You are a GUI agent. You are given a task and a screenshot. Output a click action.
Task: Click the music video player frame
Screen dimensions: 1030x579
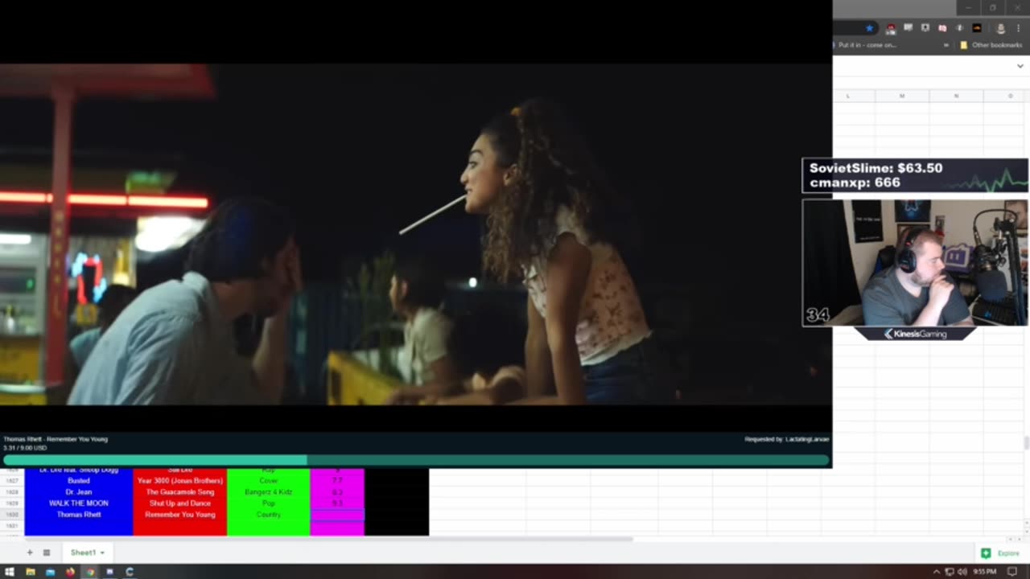coord(416,234)
